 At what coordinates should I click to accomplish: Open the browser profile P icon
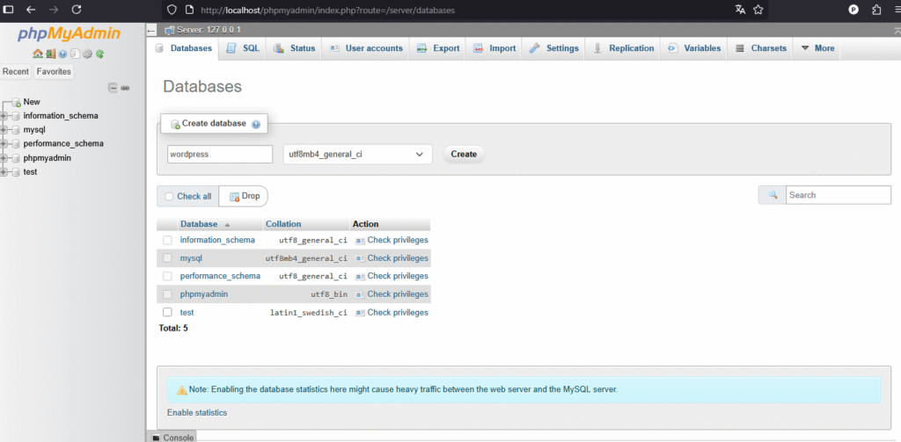pos(853,9)
